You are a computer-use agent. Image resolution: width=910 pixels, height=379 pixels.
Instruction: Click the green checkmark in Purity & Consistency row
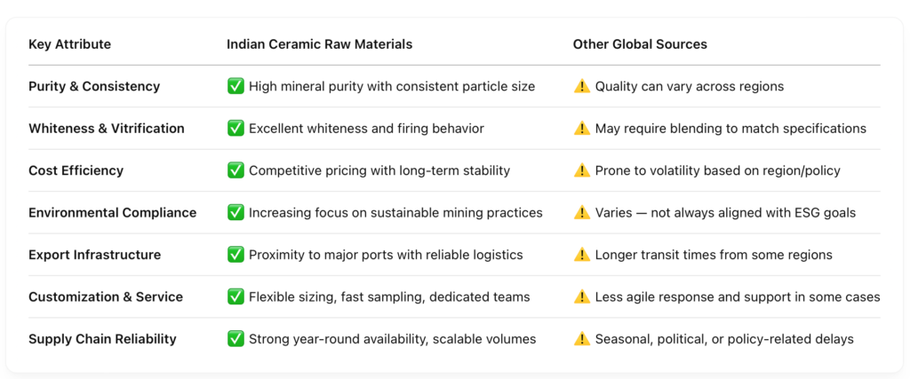(235, 86)
